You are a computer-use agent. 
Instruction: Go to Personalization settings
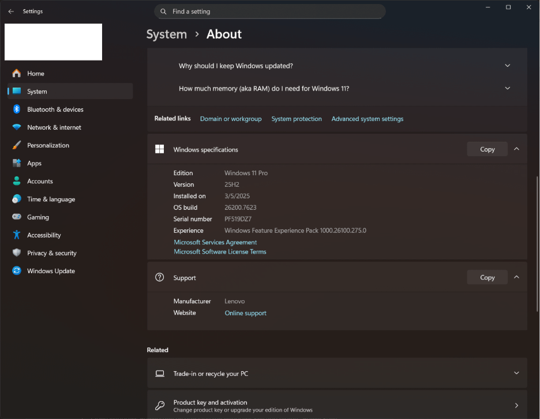(70, 145)
